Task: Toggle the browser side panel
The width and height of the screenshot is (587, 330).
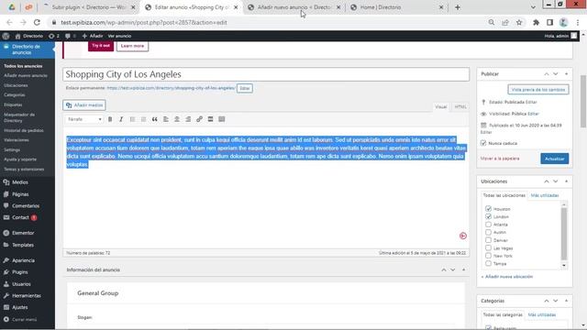Action: click(x=549, y=22)
